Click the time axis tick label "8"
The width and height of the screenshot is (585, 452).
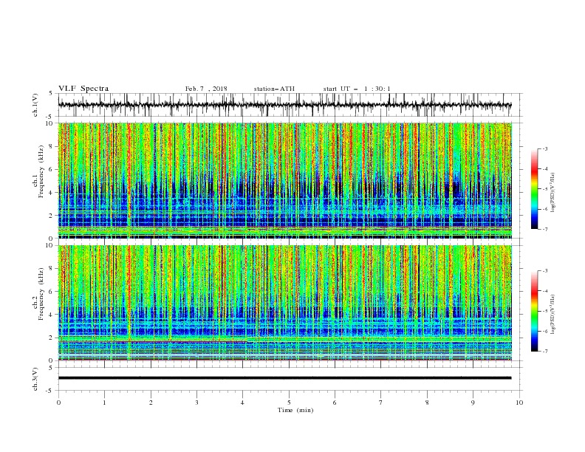click(427, 403)
